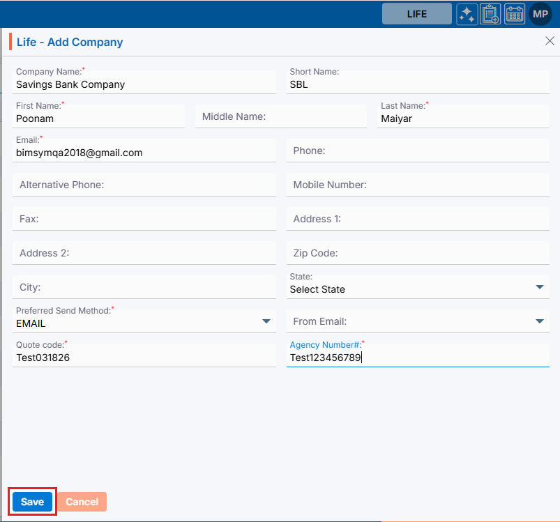The width and height of the screenshot is (560, 522).
Task: Close the Add Company dialog
Action: (x=550, y=41)
